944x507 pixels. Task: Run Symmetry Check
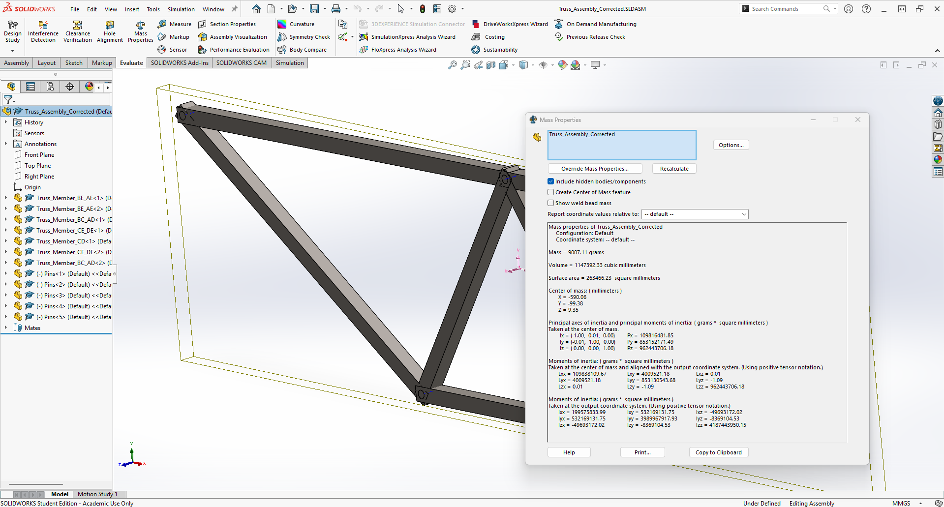pos(304,37)
